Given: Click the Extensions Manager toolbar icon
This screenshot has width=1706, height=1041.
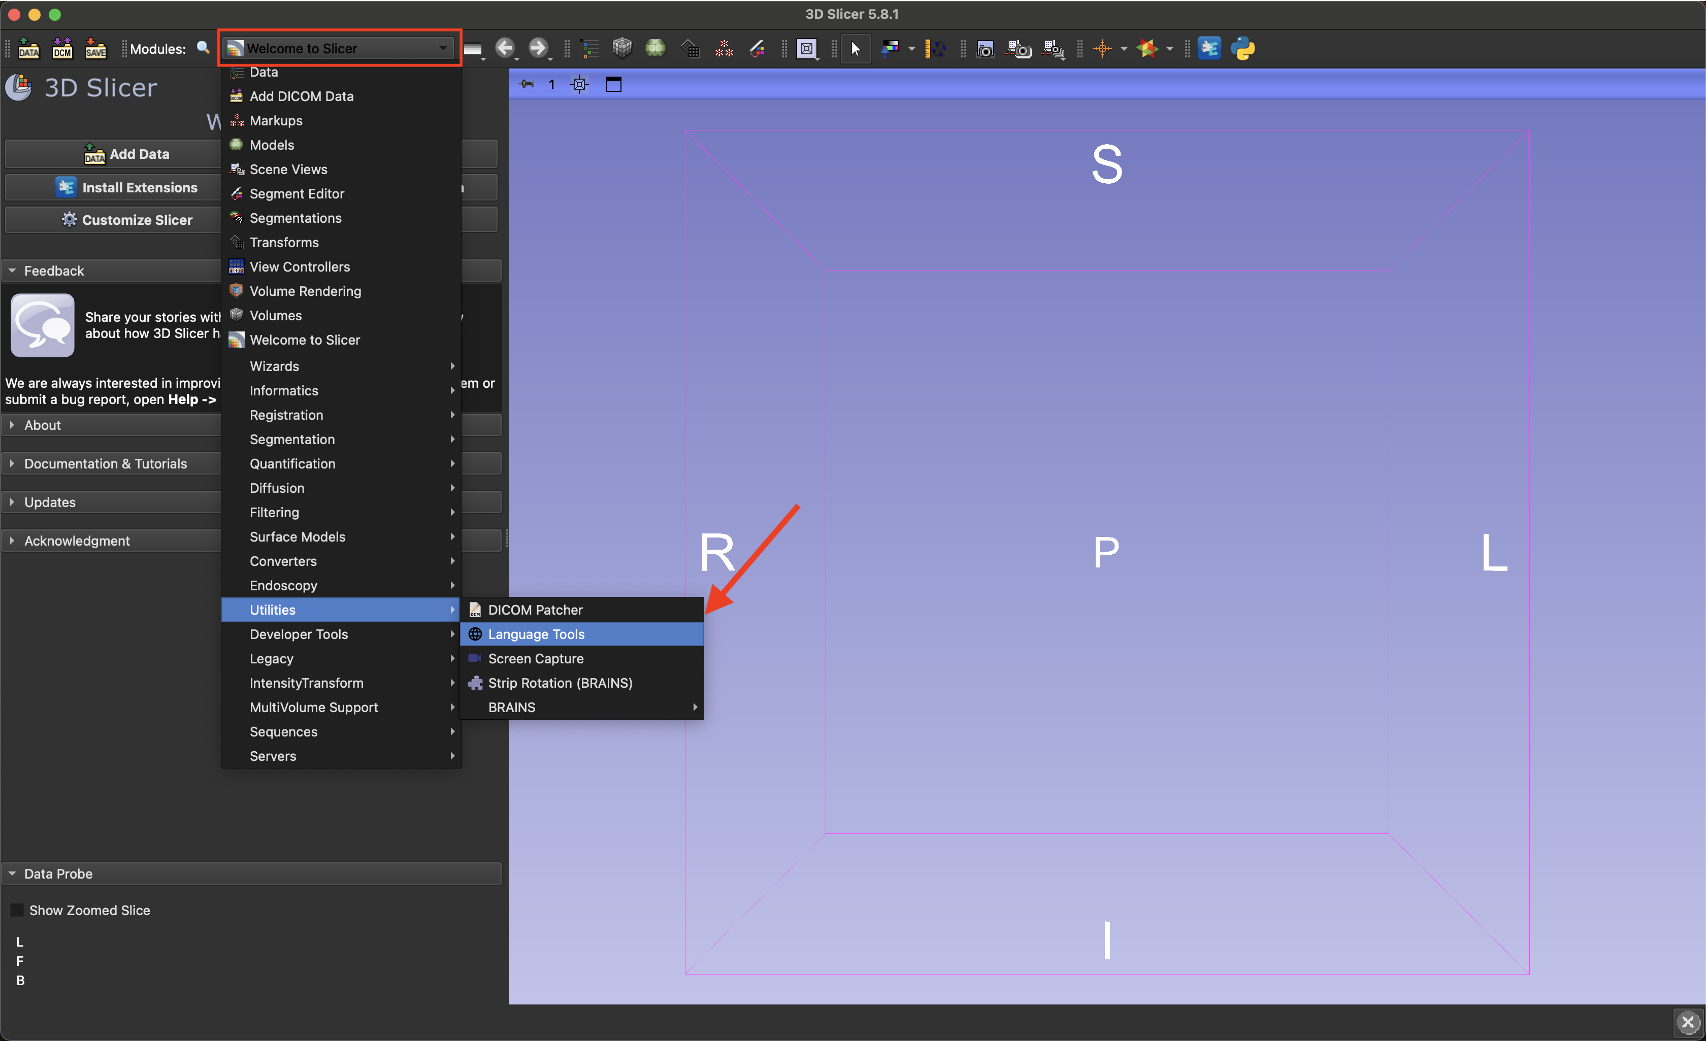Looking at the screenshot, I should pos(1209,48).
